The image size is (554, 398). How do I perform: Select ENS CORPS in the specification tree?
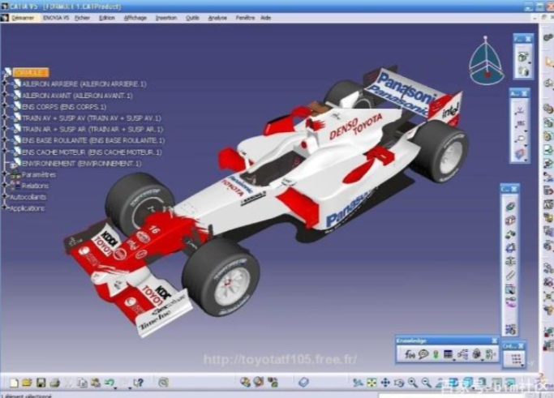[x=64, y=107]
